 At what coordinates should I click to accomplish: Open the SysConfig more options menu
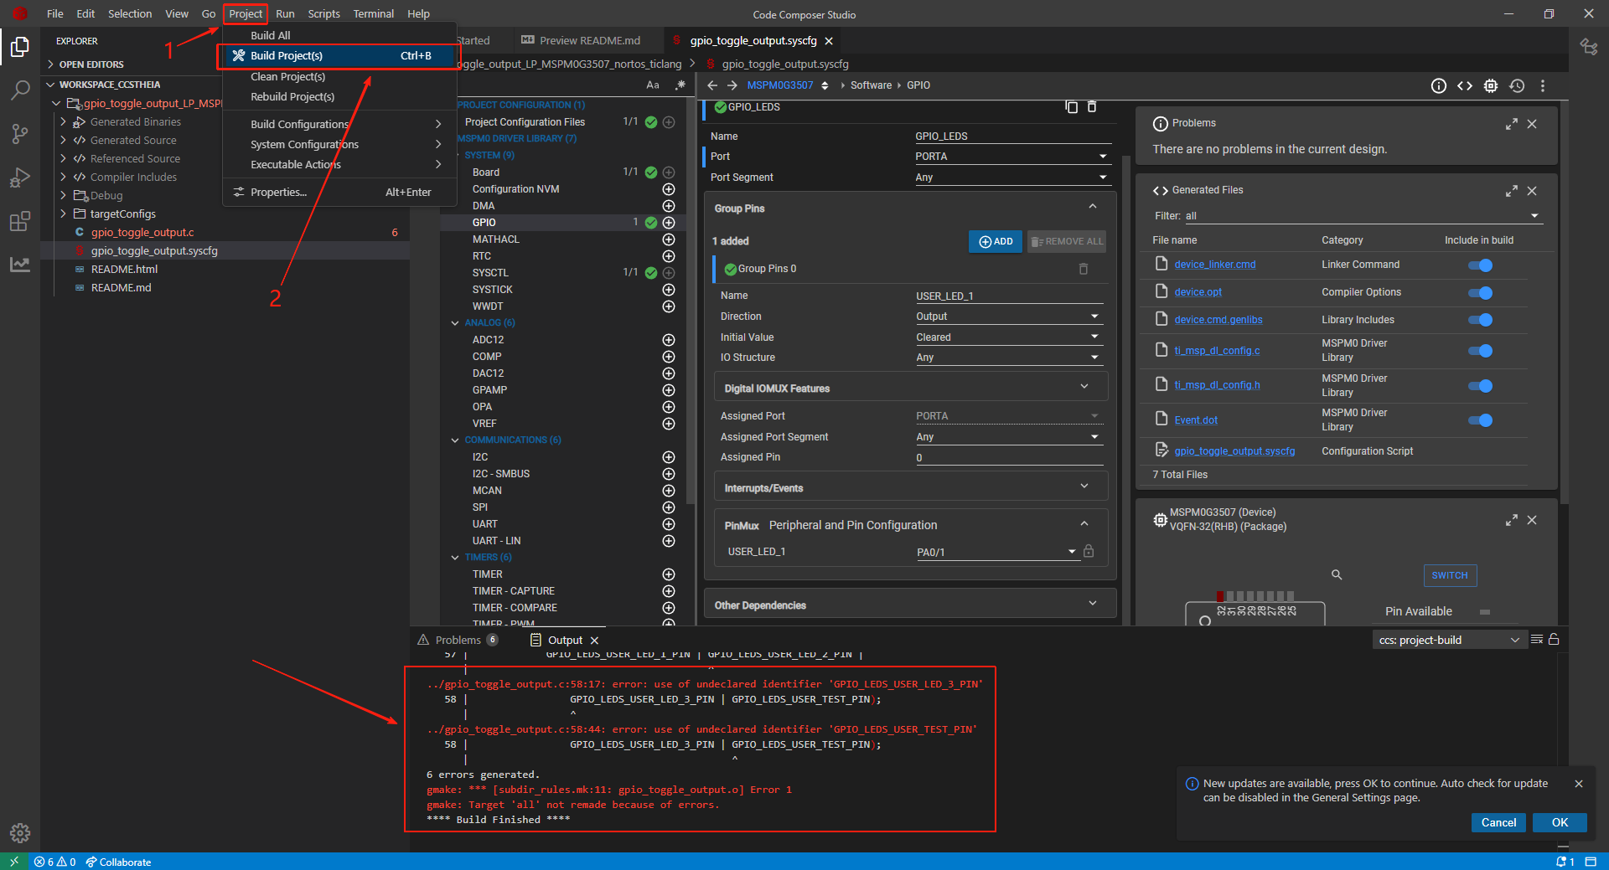pyautogui.click(x=1543, y=85)
